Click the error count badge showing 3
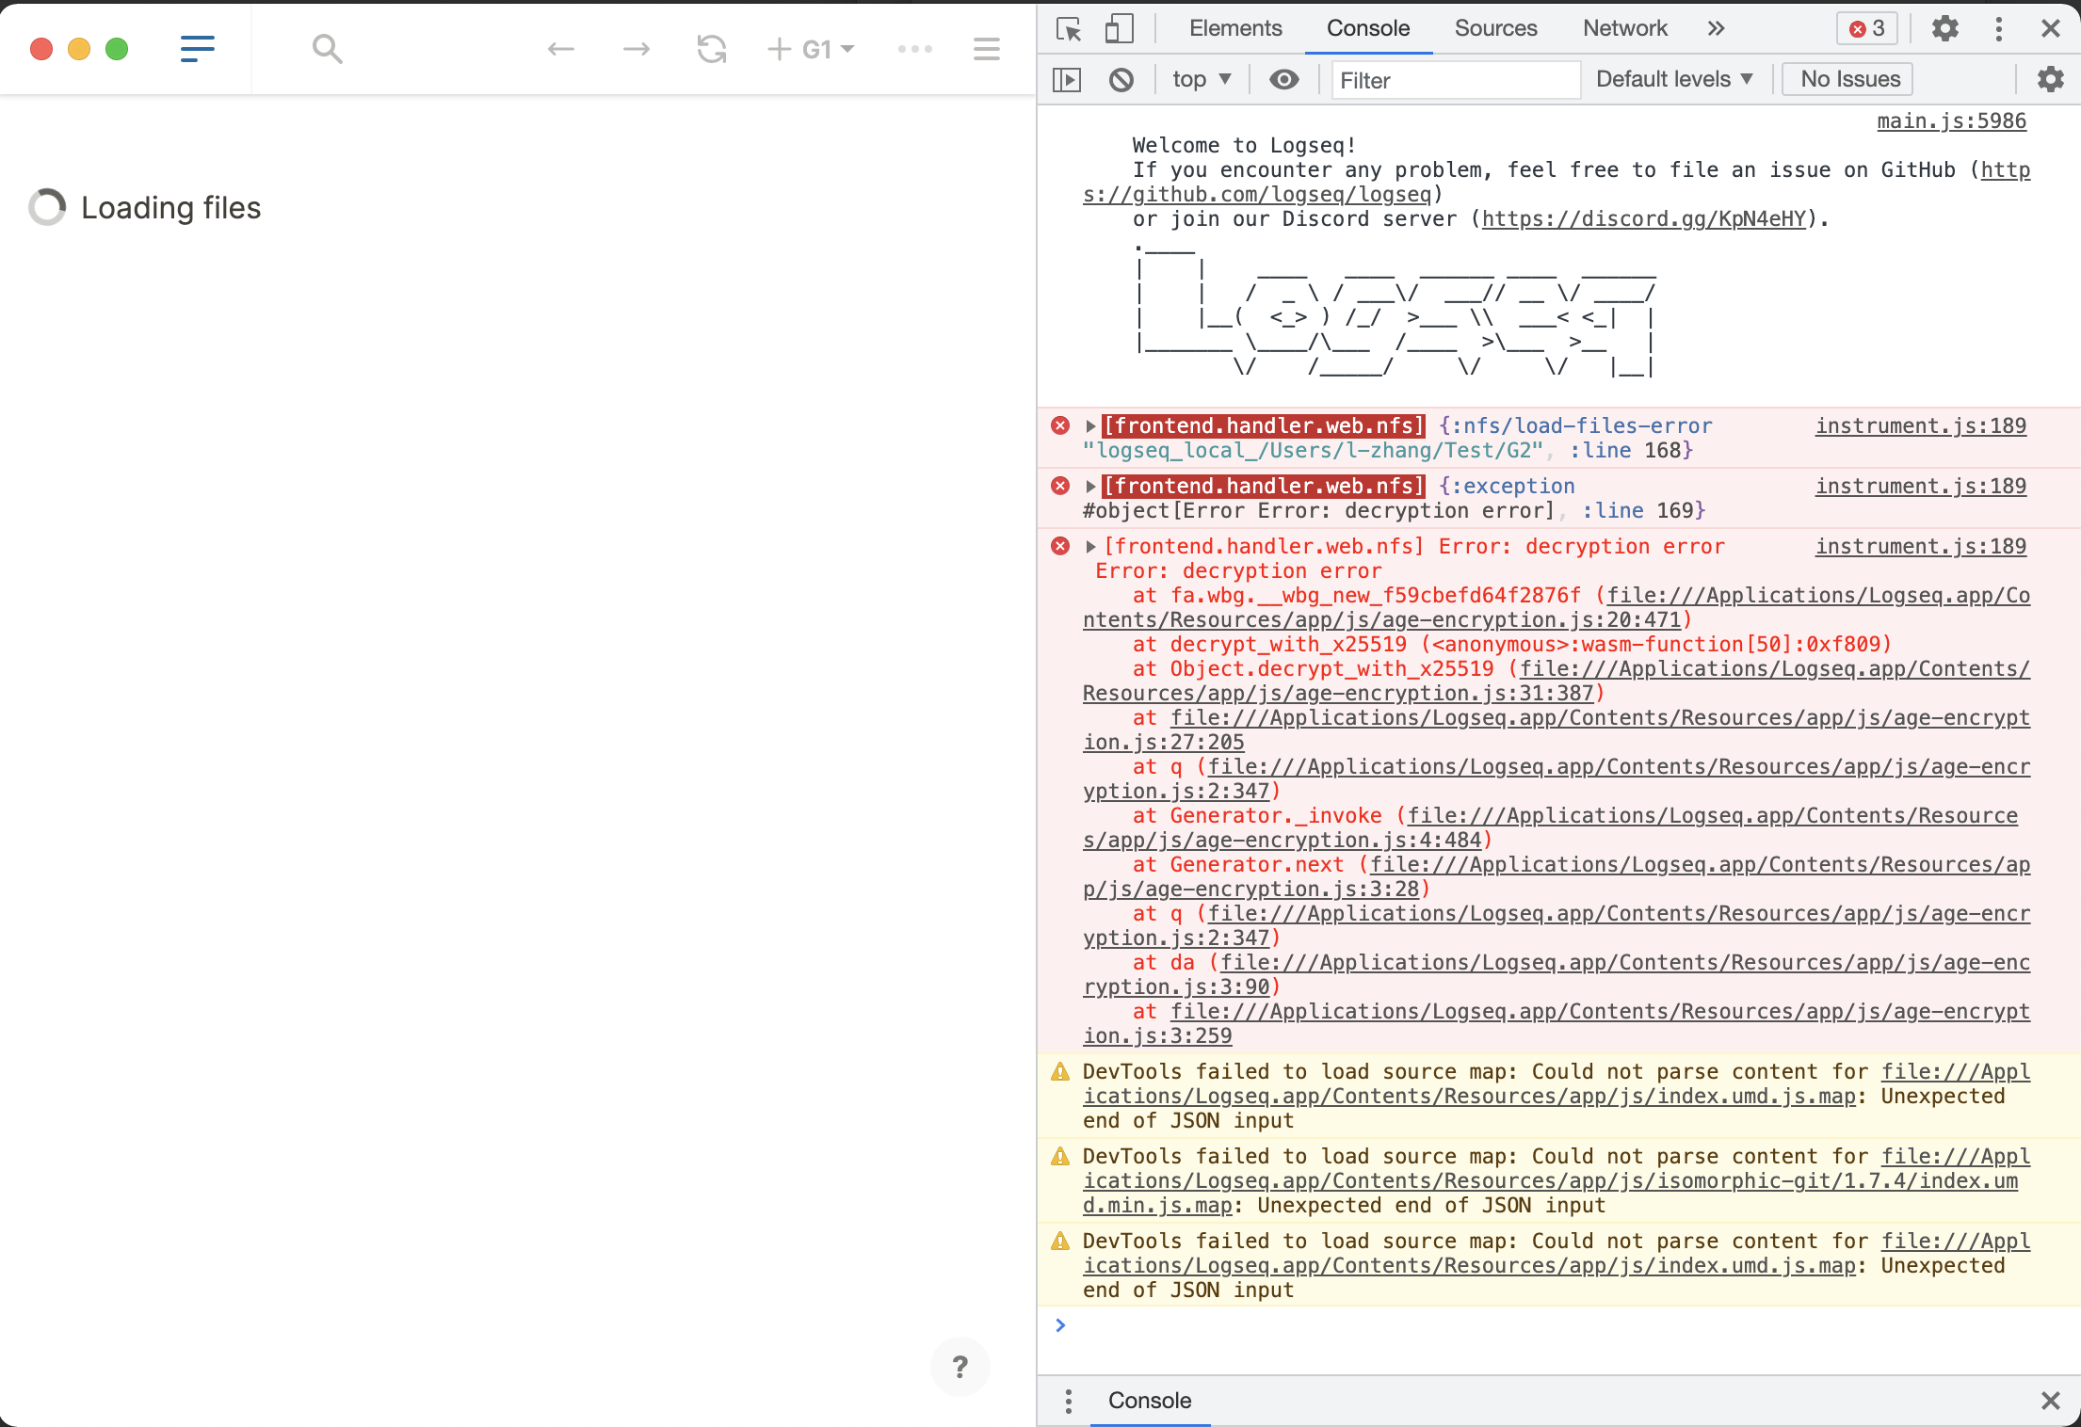Screen dimensions: 2081x1427 [x=1864, y=28]
